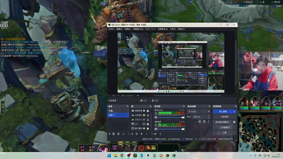283x159 pixels.
Task: Add a new source with the plus icon
Action: pyautogui.click(x=132, y=134)
